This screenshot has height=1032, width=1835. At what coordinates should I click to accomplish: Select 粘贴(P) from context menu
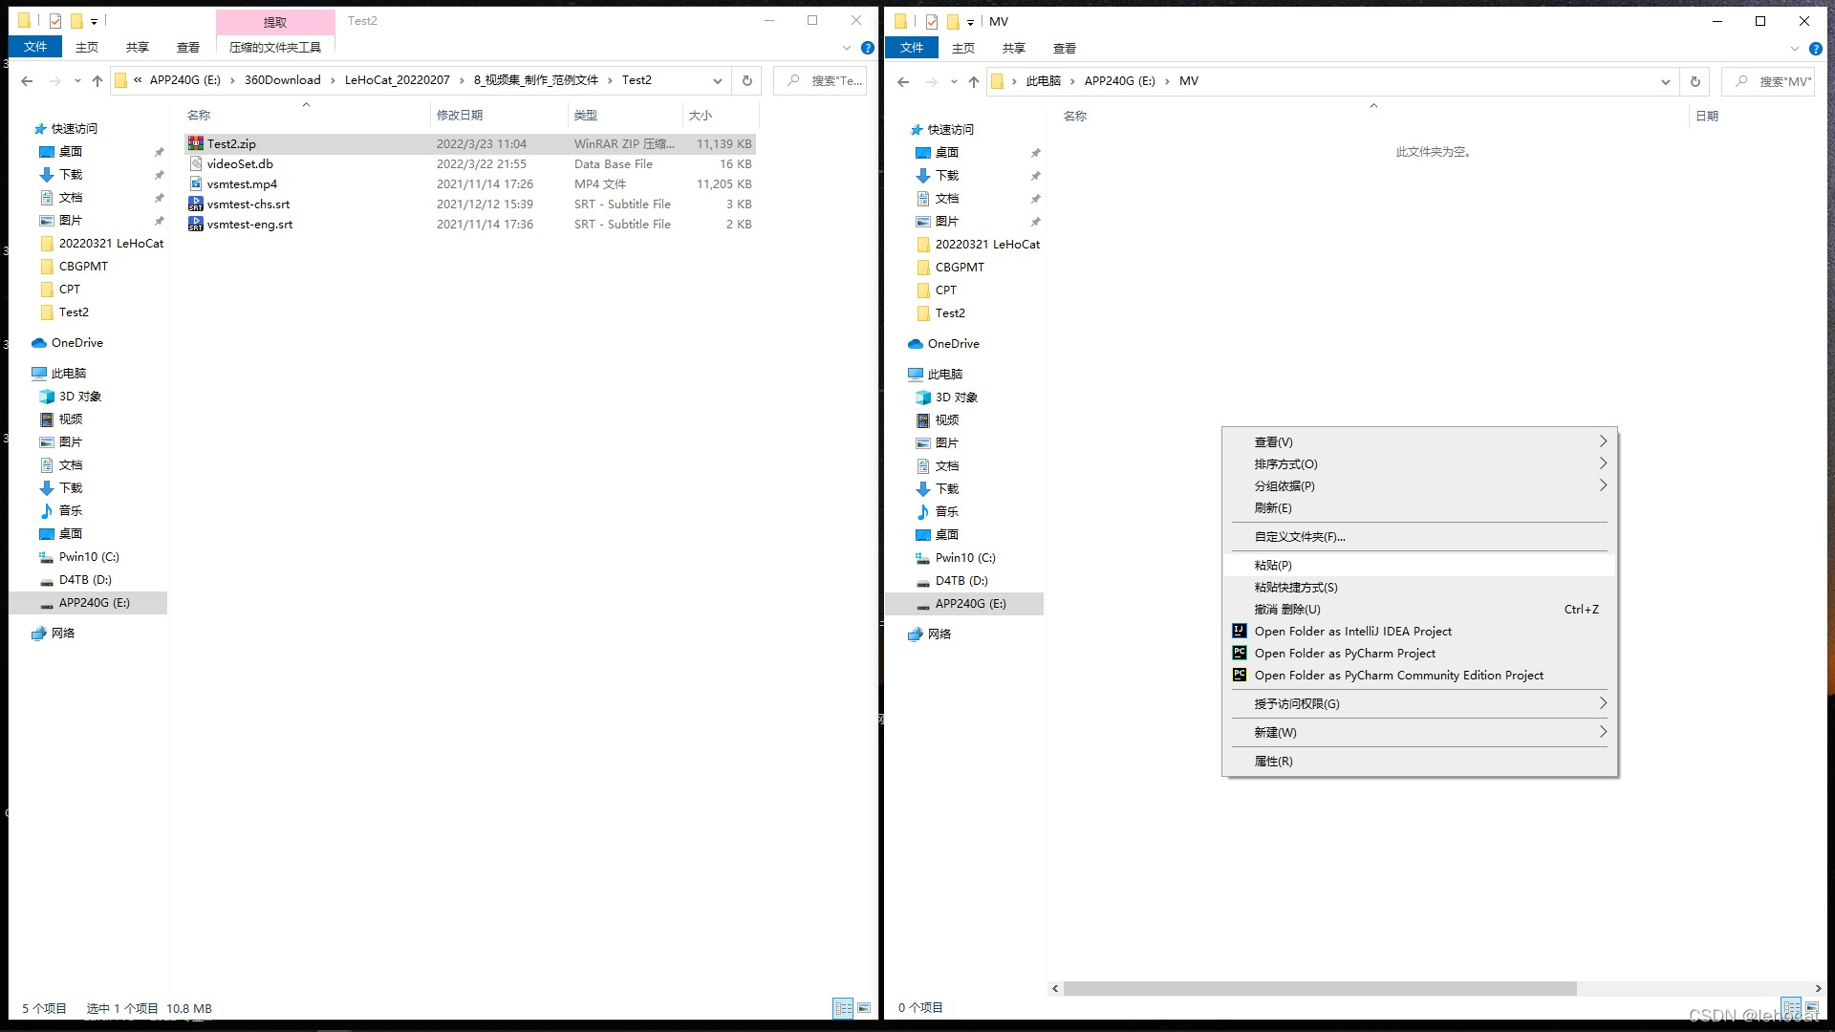click(1273, 565)
